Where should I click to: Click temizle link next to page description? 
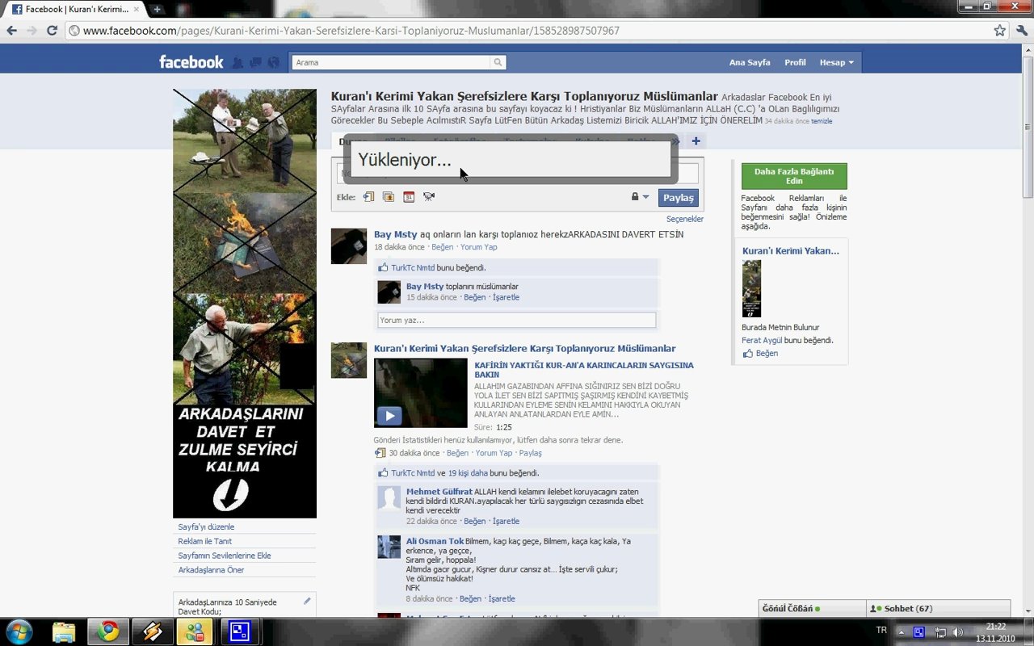coord(822,121)
